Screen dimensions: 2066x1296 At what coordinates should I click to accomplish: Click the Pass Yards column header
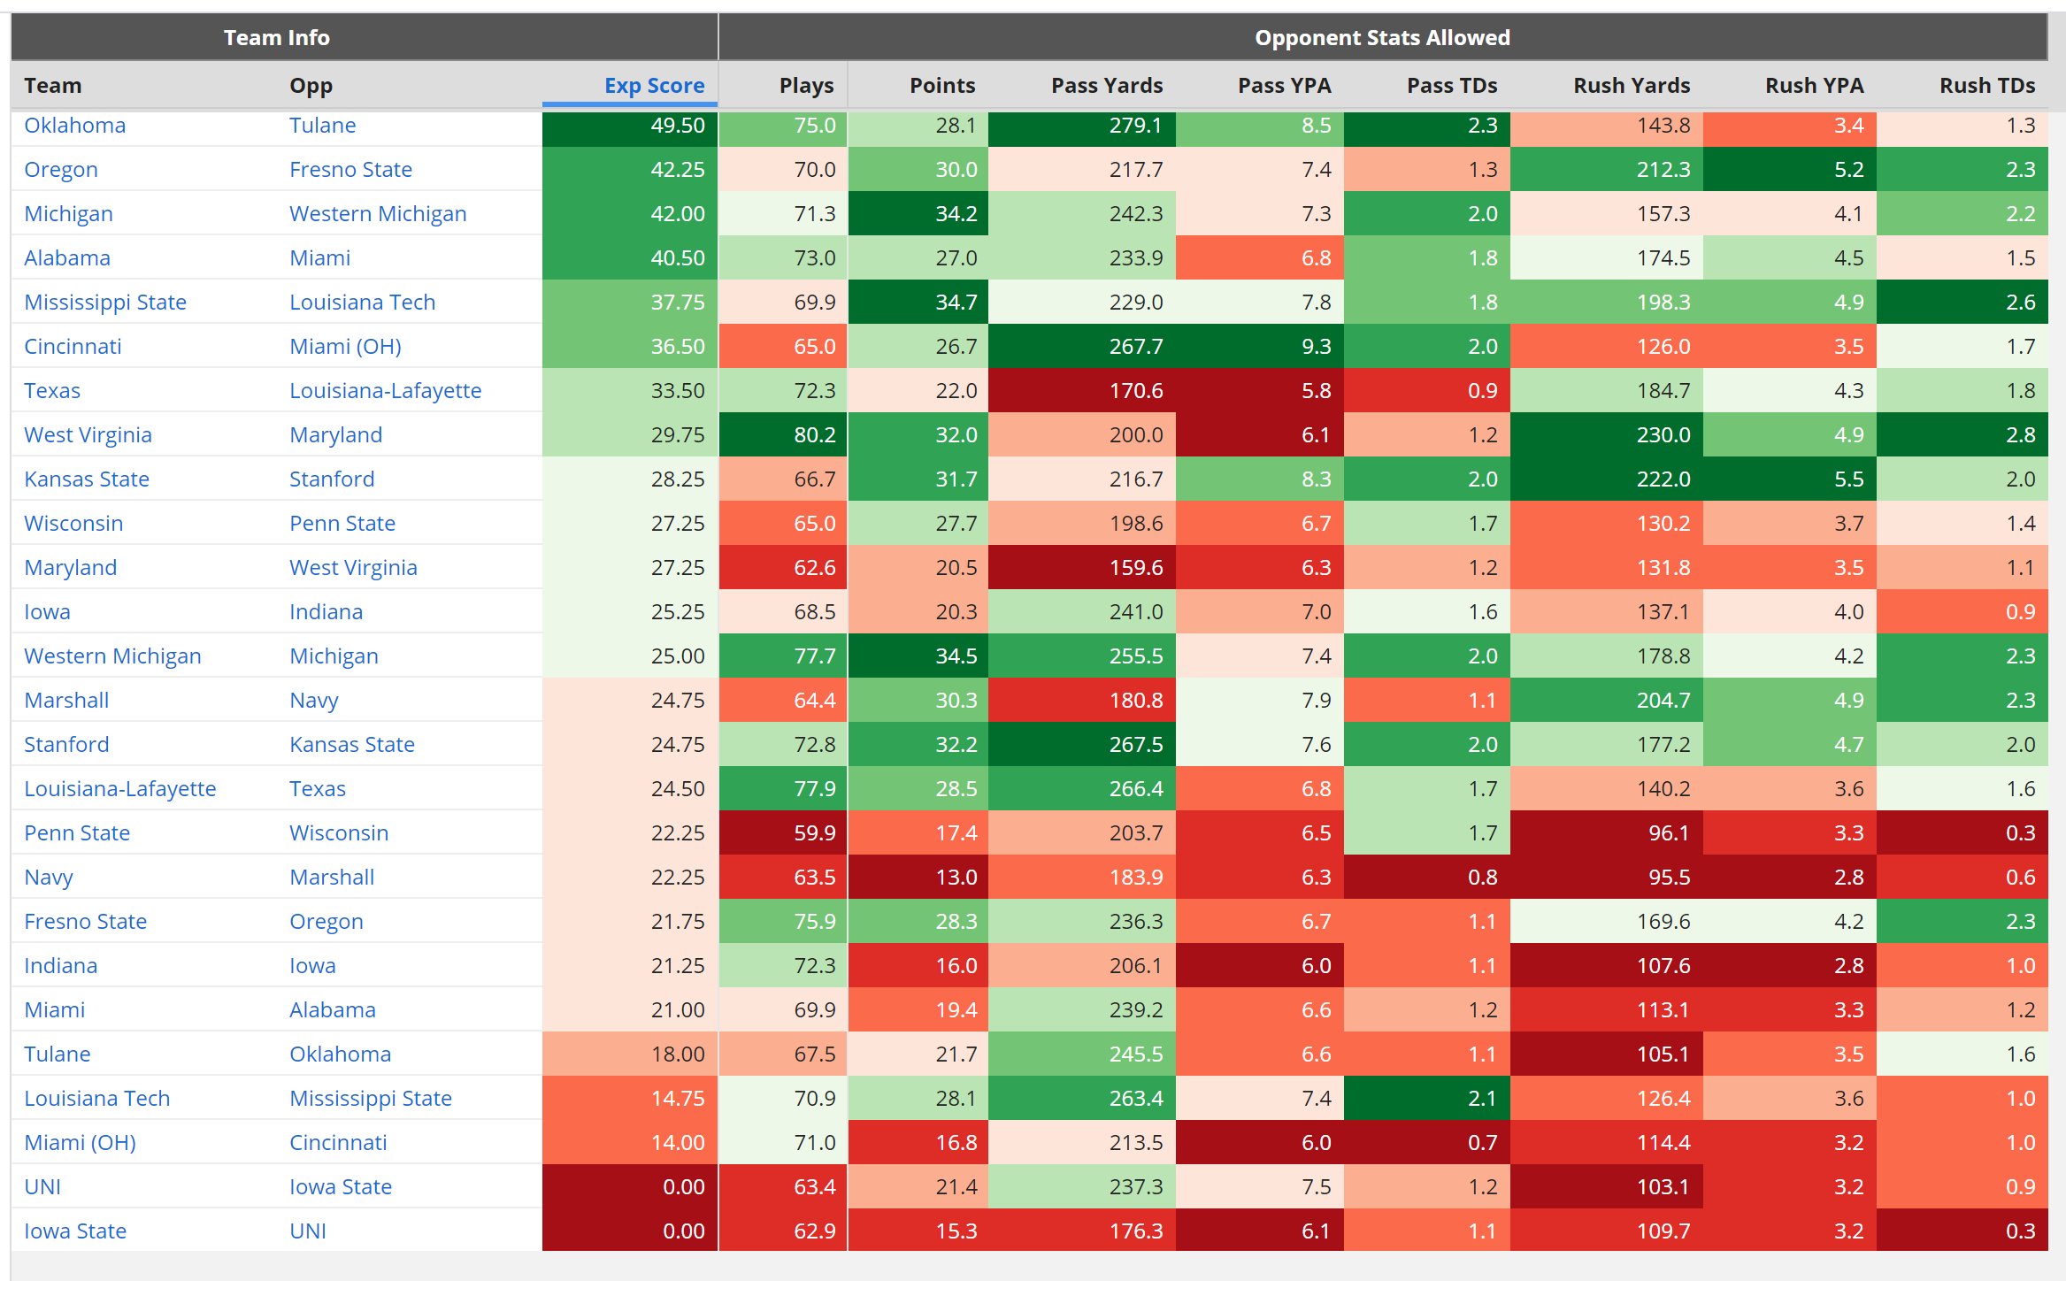(1107, 86)
